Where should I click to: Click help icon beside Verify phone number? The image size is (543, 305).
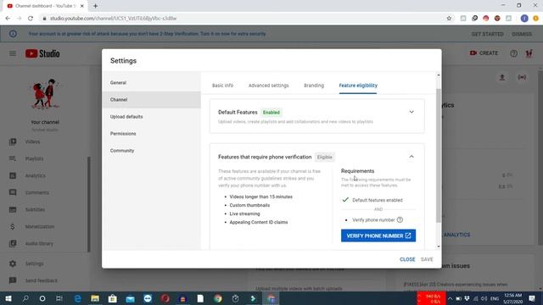400,220
